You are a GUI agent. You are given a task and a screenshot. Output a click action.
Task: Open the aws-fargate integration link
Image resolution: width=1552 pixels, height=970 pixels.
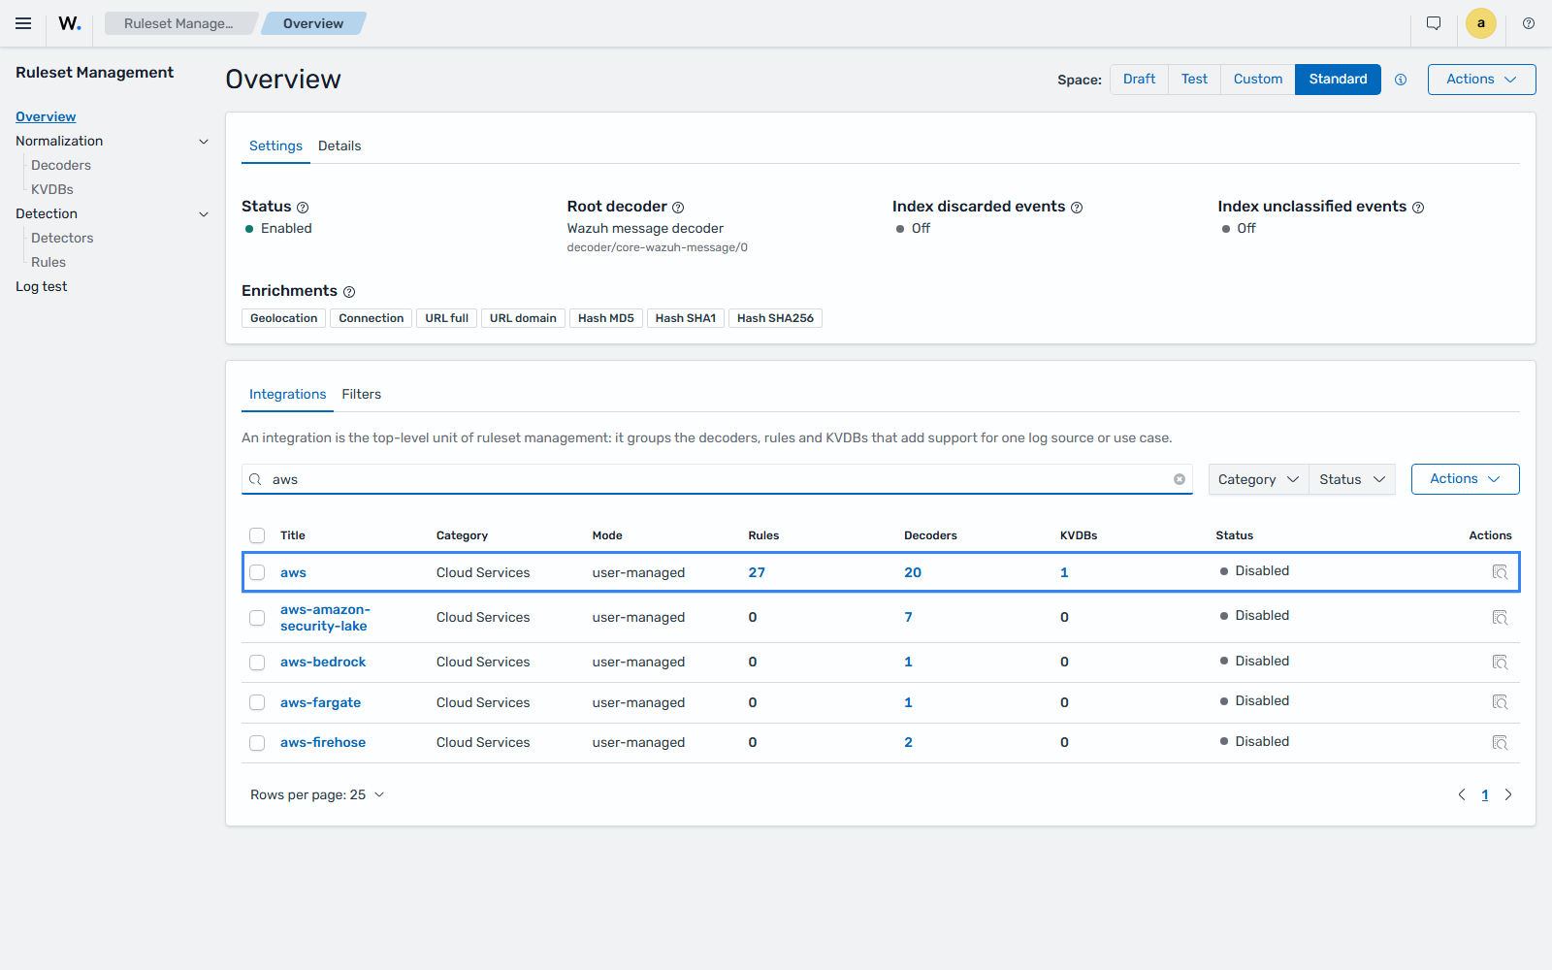tap(320, 702)
